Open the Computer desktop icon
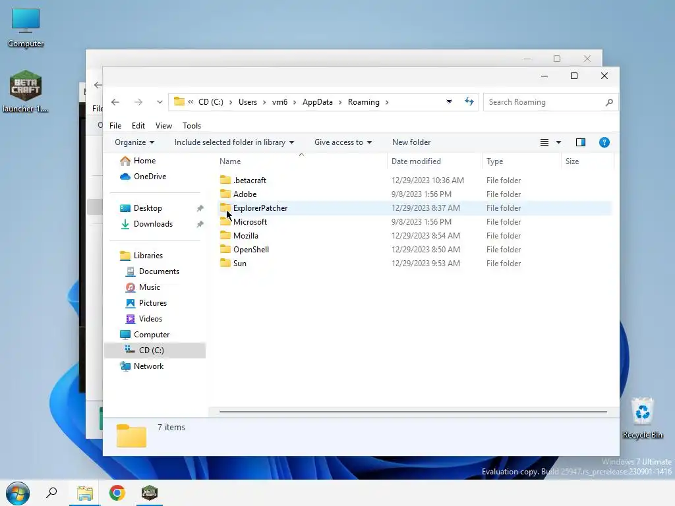Screen dimensions: 675x506 tap(26, 28)
